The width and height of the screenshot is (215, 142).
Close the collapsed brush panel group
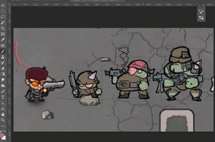coord(203,5)
